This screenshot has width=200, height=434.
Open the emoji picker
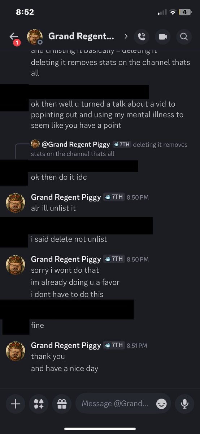161,404
